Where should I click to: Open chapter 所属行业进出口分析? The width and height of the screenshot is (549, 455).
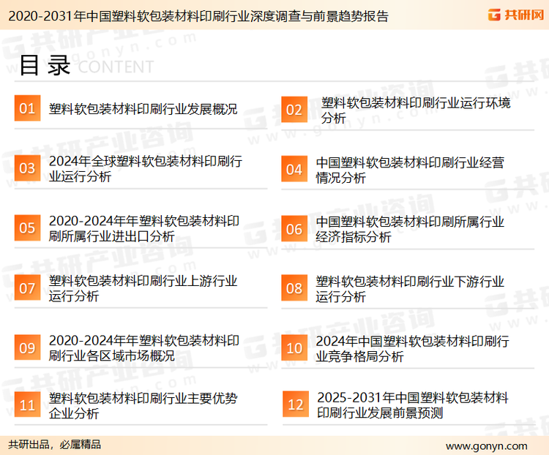tap(144, 228)
